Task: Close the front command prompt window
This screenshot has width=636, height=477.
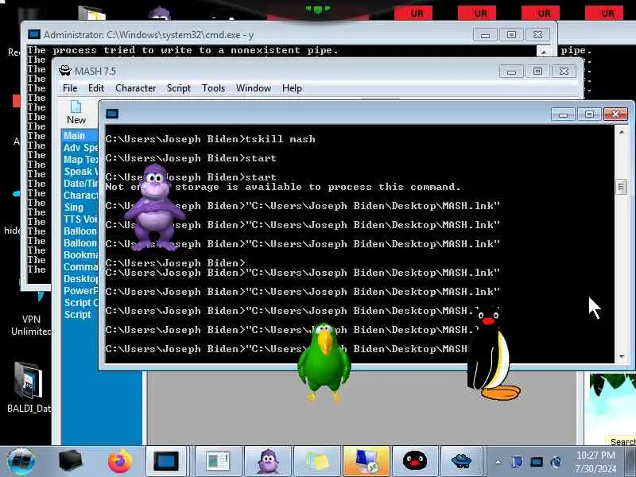Action: point(615,114)
